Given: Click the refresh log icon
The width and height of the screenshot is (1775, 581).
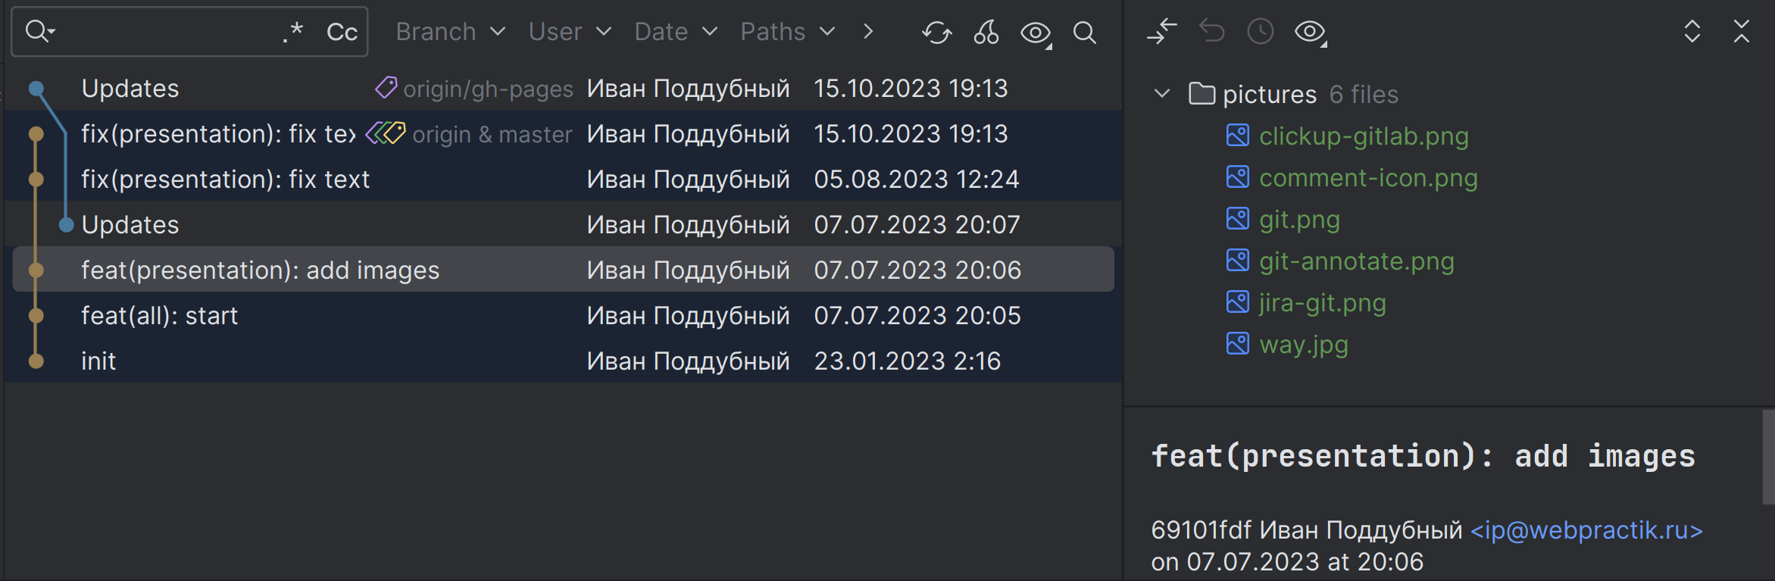Looking at the screenshot, I should click(936, 33).
